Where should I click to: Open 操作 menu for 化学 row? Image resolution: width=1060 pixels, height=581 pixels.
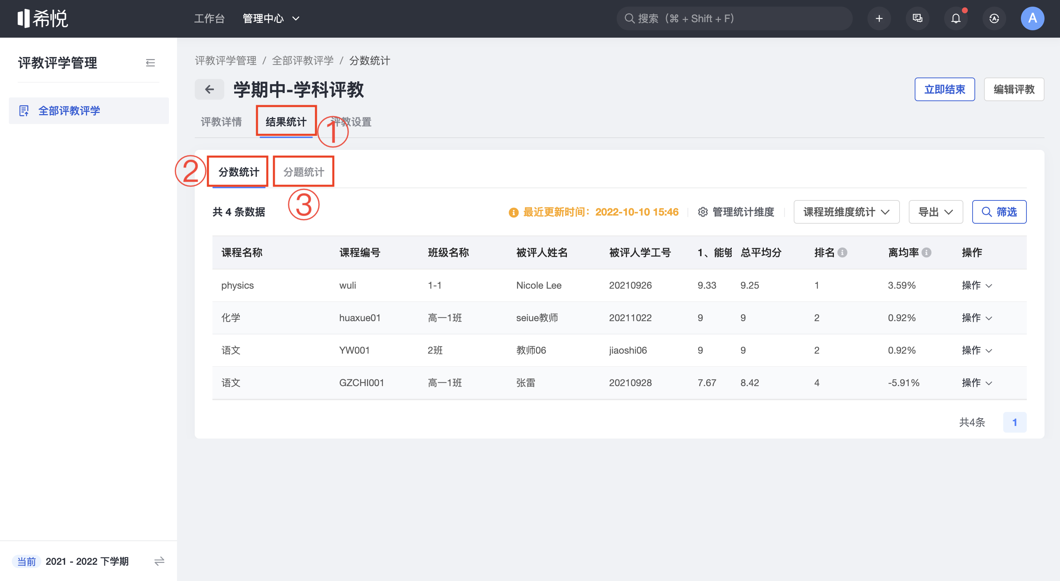pos(977,318)
